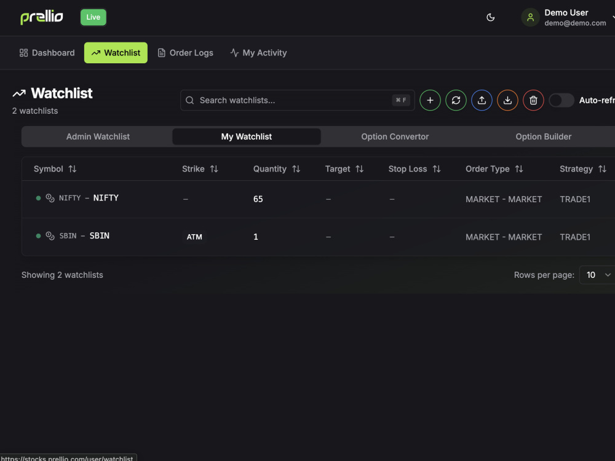Sort the table by Target column
Screen dimensions: 615x461
(344, 169)
